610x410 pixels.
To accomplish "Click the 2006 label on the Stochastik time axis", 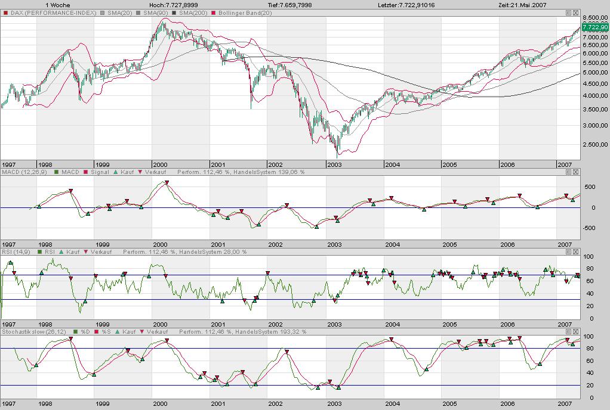I will [507, 404].
